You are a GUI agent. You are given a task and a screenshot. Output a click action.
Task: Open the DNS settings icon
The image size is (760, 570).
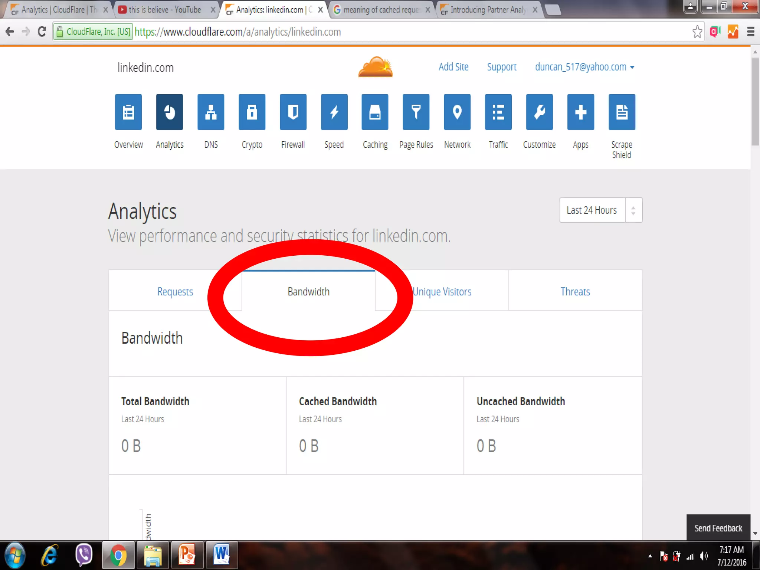click(x=211, y=112)
